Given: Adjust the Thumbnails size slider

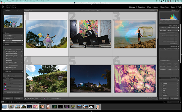Looking at the screenshot, I should 153,99.
